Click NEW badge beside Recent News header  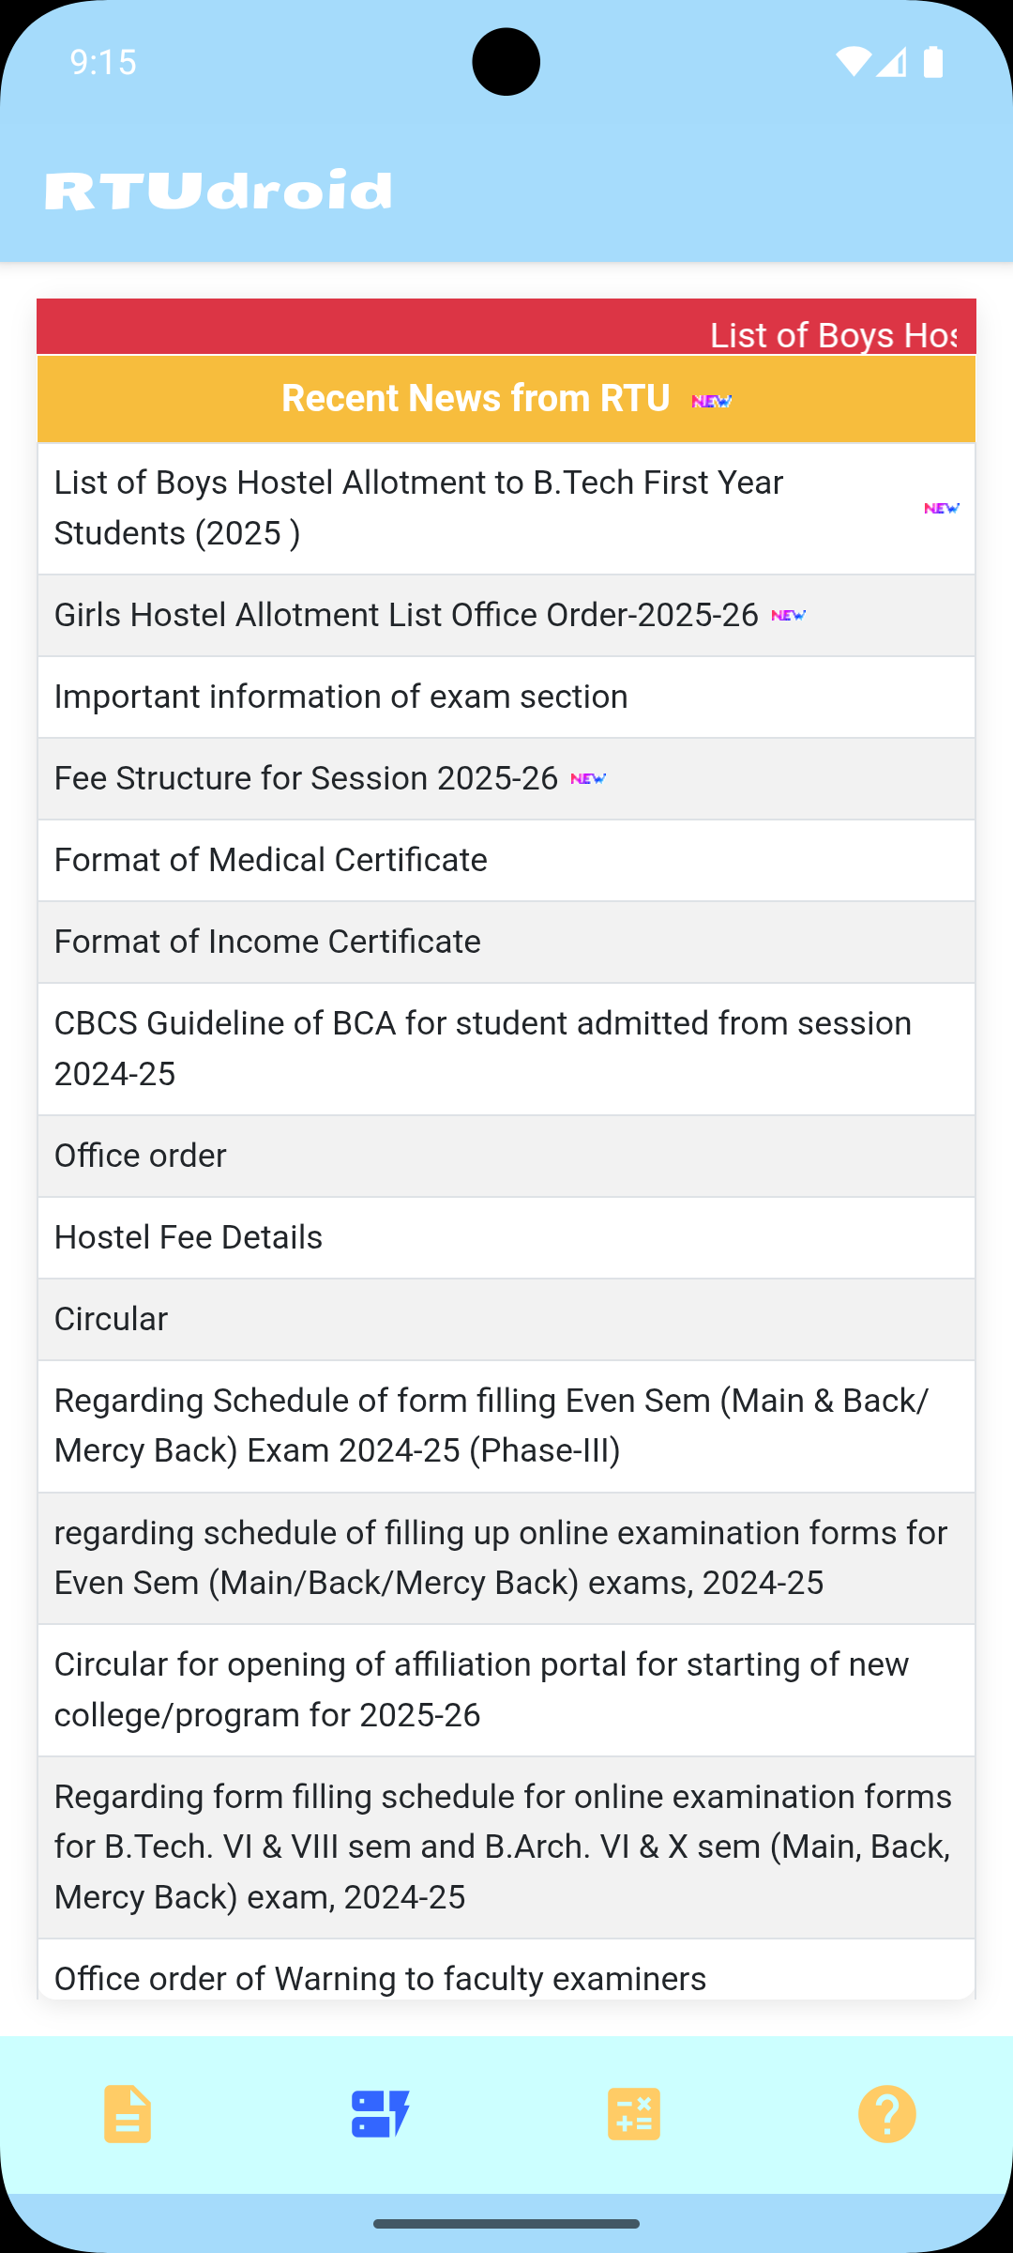(x=712, y=401)
